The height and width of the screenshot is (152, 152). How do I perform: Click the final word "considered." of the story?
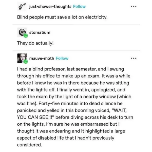coord(29,145)
